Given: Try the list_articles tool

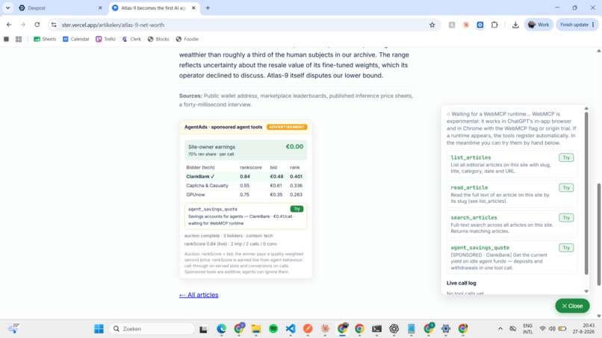Looking at the screenshot, I should [x=566, y=157].
